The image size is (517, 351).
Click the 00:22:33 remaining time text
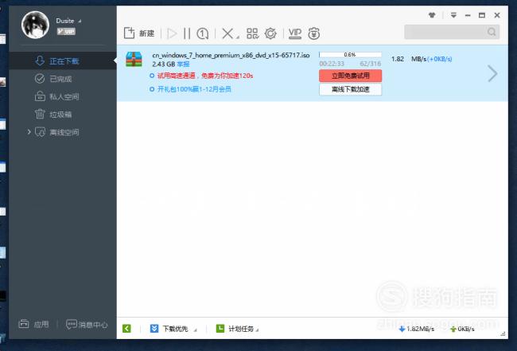[332, 64]
